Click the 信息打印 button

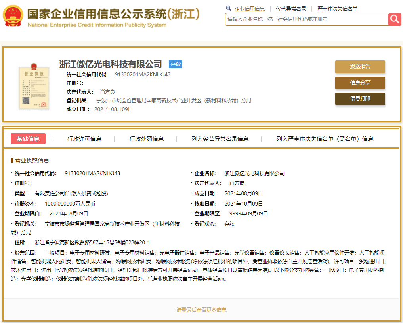[360, 99]
